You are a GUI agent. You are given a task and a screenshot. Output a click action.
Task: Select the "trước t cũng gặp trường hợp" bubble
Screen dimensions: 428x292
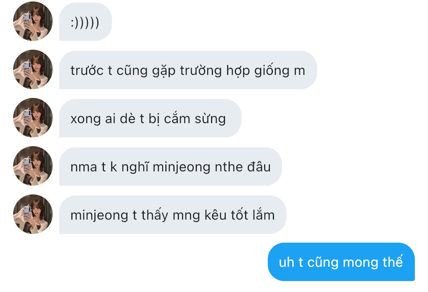(188, 70)
